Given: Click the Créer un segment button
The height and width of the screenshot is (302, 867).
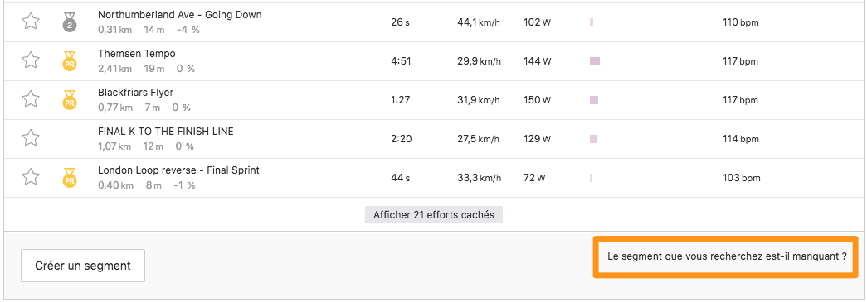Looking at the screenshot, I should tap(83, 266).
